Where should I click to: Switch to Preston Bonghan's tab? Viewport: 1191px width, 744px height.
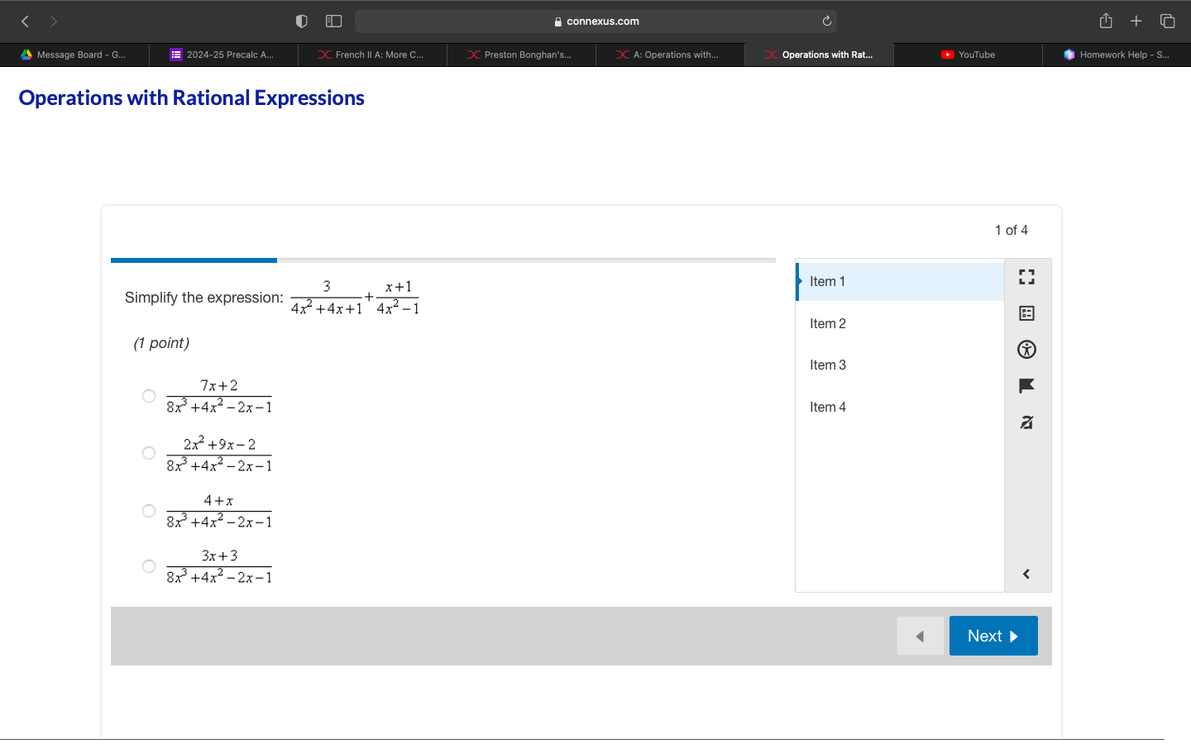coord(521,55)
